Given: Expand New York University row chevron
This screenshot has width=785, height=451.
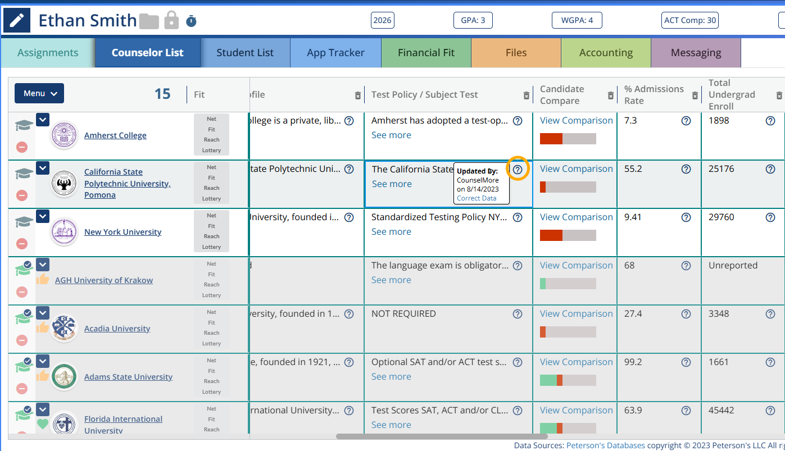Looking at the screenshot, I should click(x=43, y=216).
